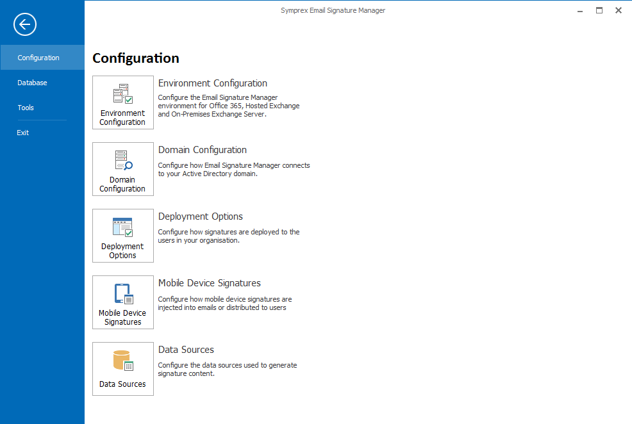This screenshot has height=424, width=632.
Task: Click the description about generating signature content
Action: pyautogui.click(x=228, y=369)
